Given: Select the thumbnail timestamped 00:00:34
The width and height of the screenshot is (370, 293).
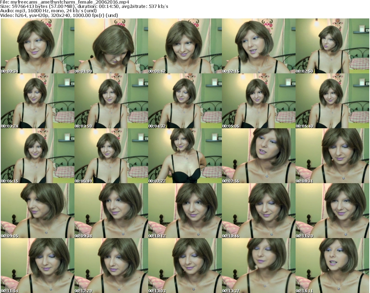Looking at the screenshot, I should pyautogui.click(x=38, y=46).
